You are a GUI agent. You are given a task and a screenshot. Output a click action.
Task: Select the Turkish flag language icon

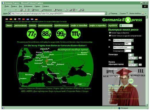pos(24,19)
